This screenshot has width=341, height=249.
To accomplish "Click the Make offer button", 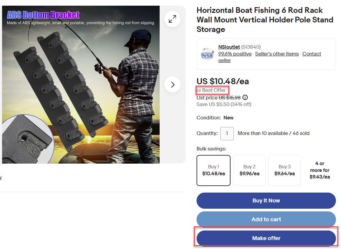I will pyautogui.click(x=266, y=238).
